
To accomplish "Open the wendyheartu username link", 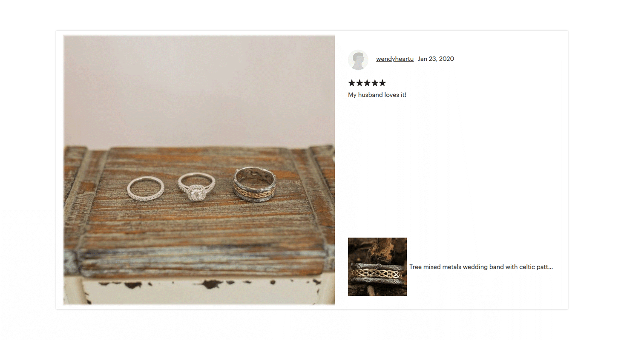I will point(395,59).
